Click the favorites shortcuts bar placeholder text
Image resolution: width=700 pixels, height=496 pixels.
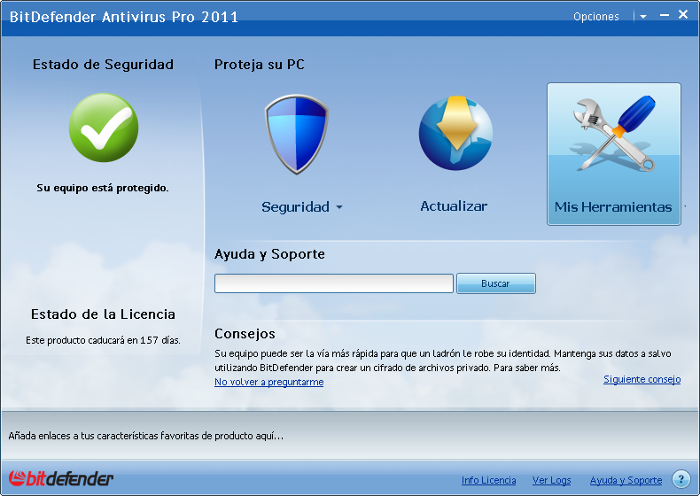[146, 436]
